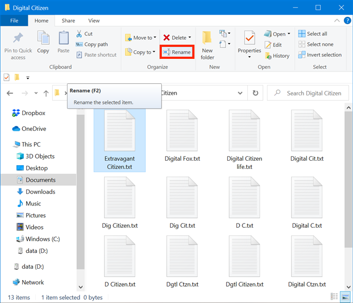Viewport: 353px width, 303px height.
Task: Click the Edit command in Open group
Action: (273, 45)
